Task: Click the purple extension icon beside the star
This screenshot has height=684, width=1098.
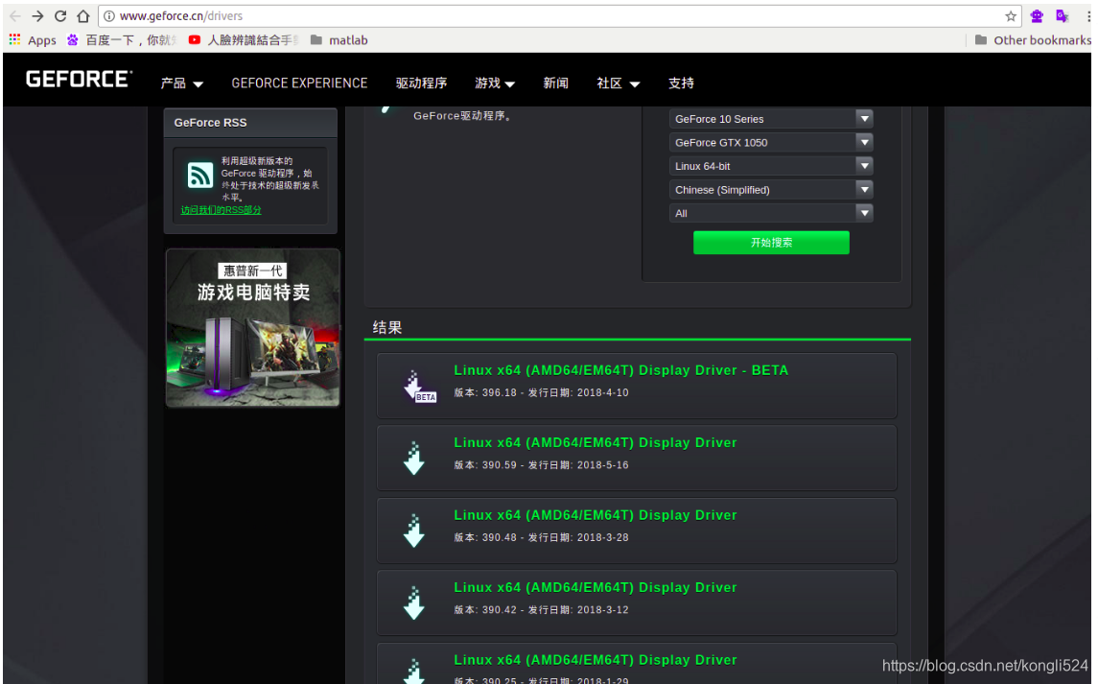Action: (1037, 16)
